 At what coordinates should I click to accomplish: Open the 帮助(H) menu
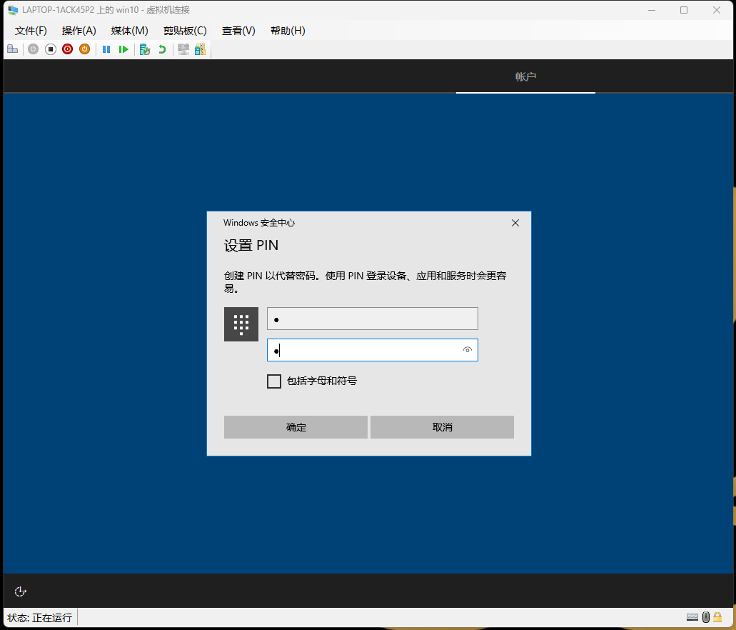(288, 31)
